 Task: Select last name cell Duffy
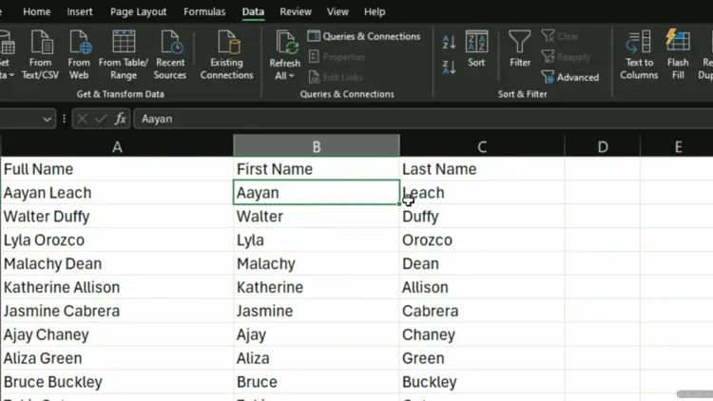[x=482, y=217]
